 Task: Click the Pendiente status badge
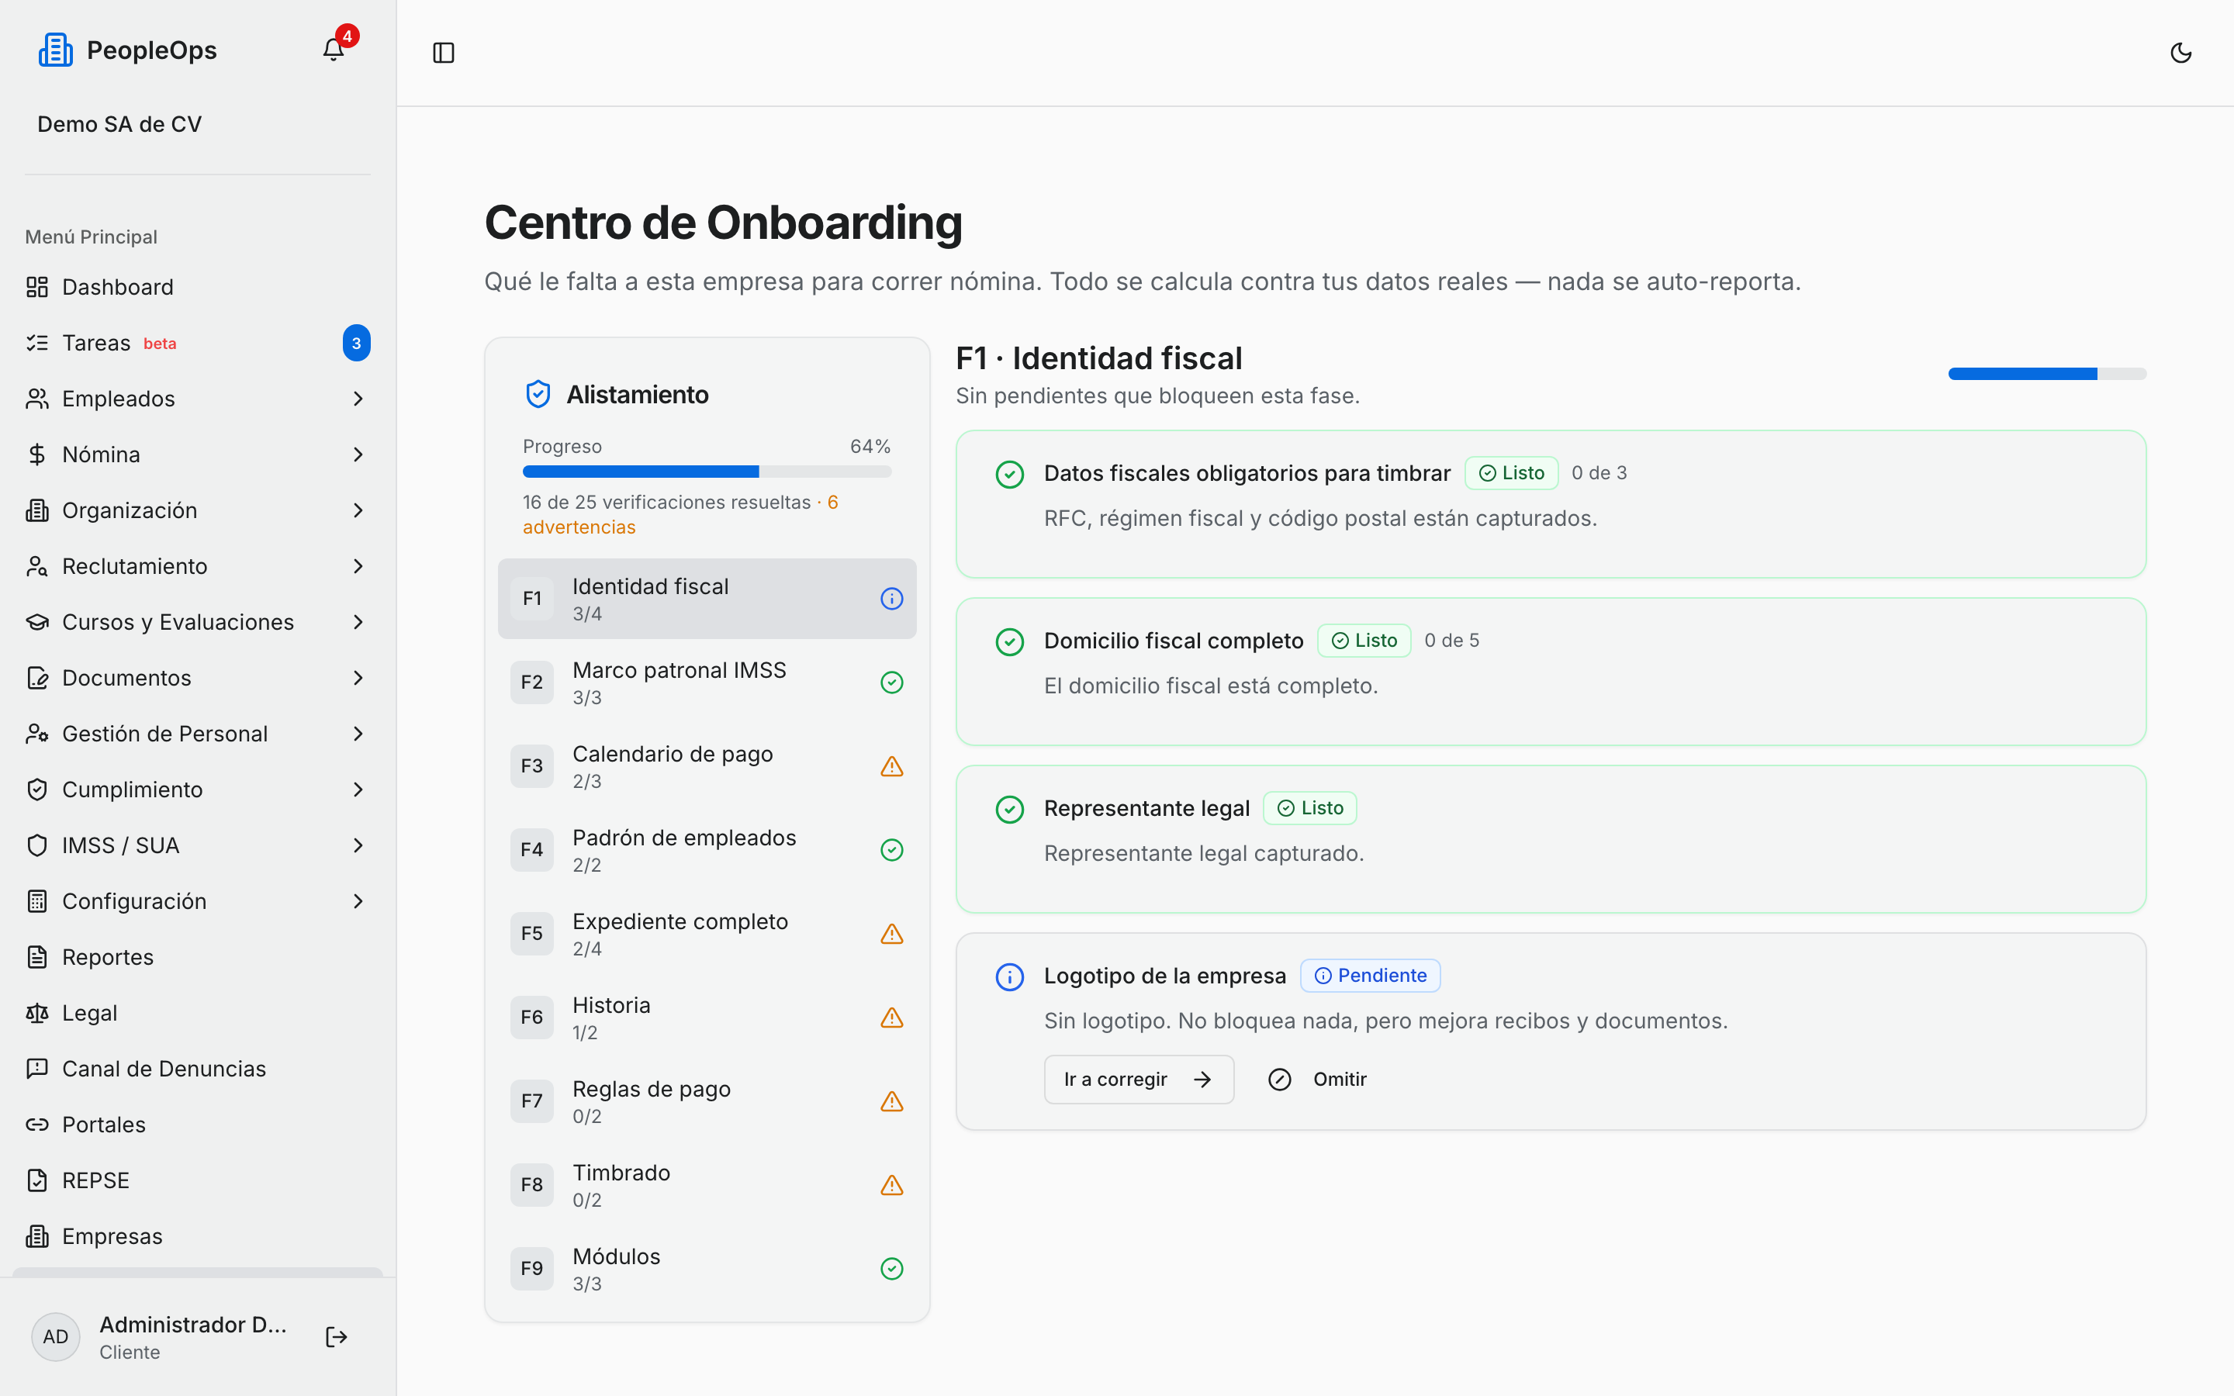click(x=1370, y=976)
